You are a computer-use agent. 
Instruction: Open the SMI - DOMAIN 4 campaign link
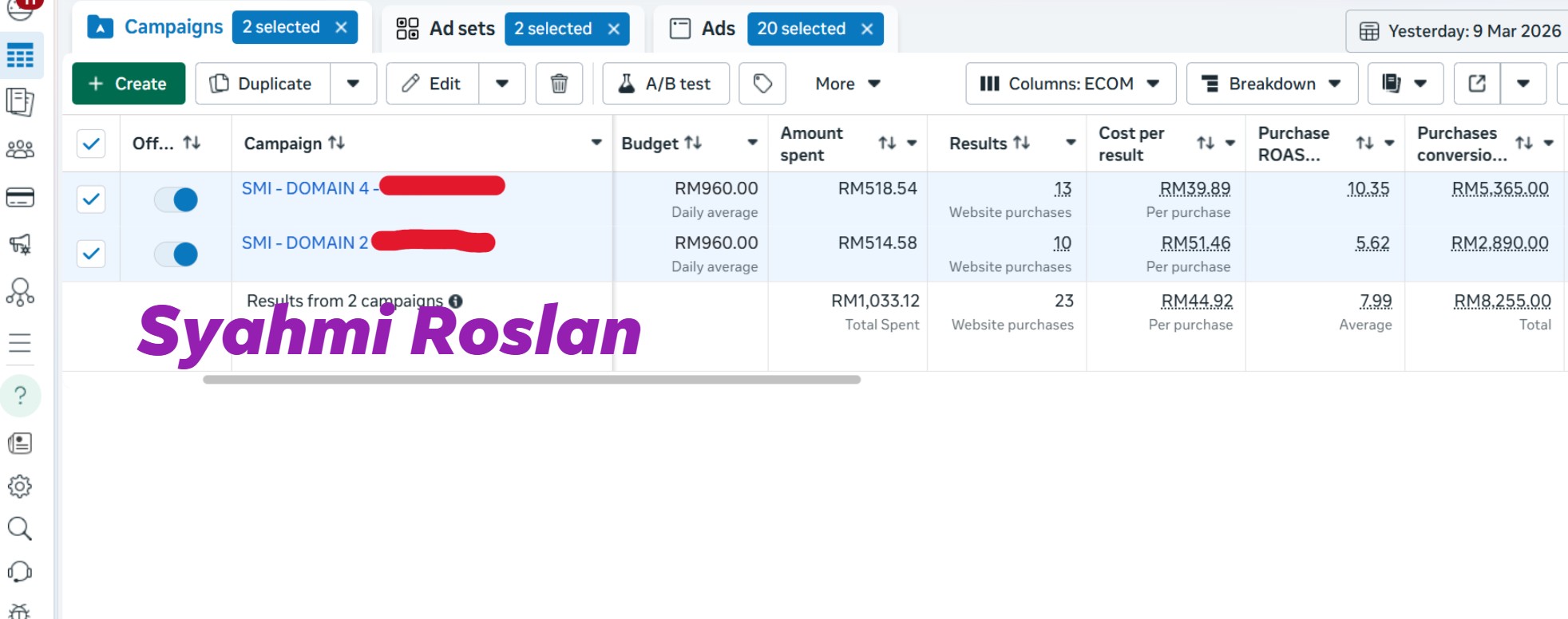[310, 188]
